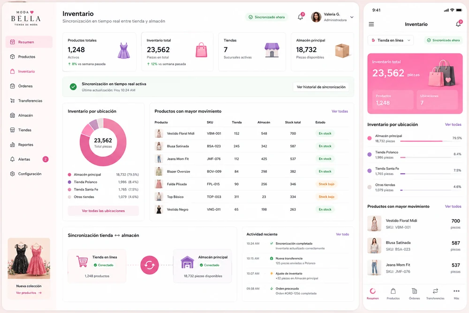The height and width of the screenshot is (313, 469).
Task: Select the mobile Resumen tab
Action: coord(373,294)
